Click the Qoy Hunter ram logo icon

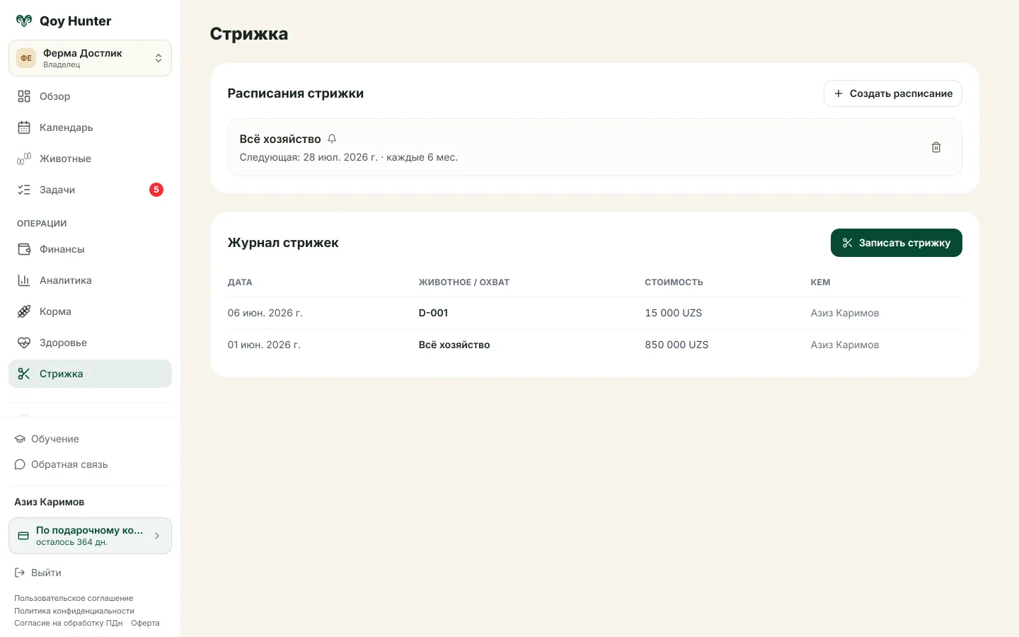(24, 21)
